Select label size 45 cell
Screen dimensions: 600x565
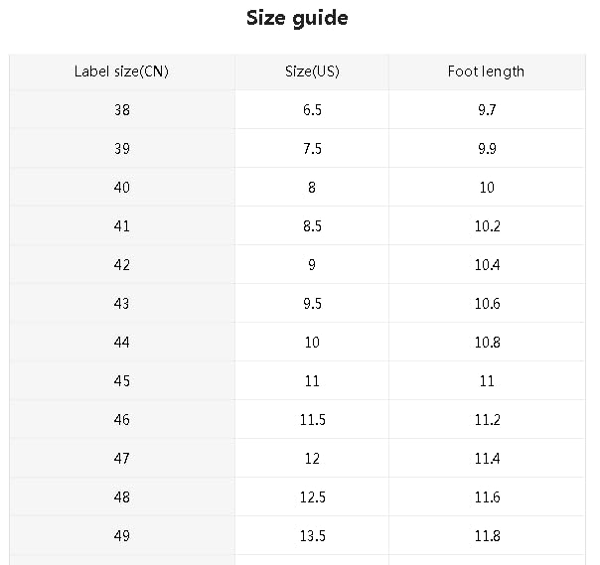pyautogui.click(x=121, y=381)
